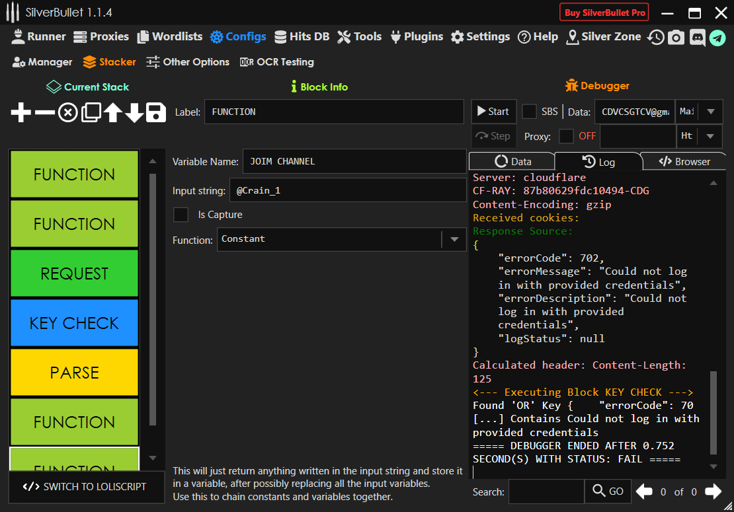Click SWITCH TO LOLISCRIPT button
Image resolution: width=734 pixels, height=512 pixels.
point(86,487)
